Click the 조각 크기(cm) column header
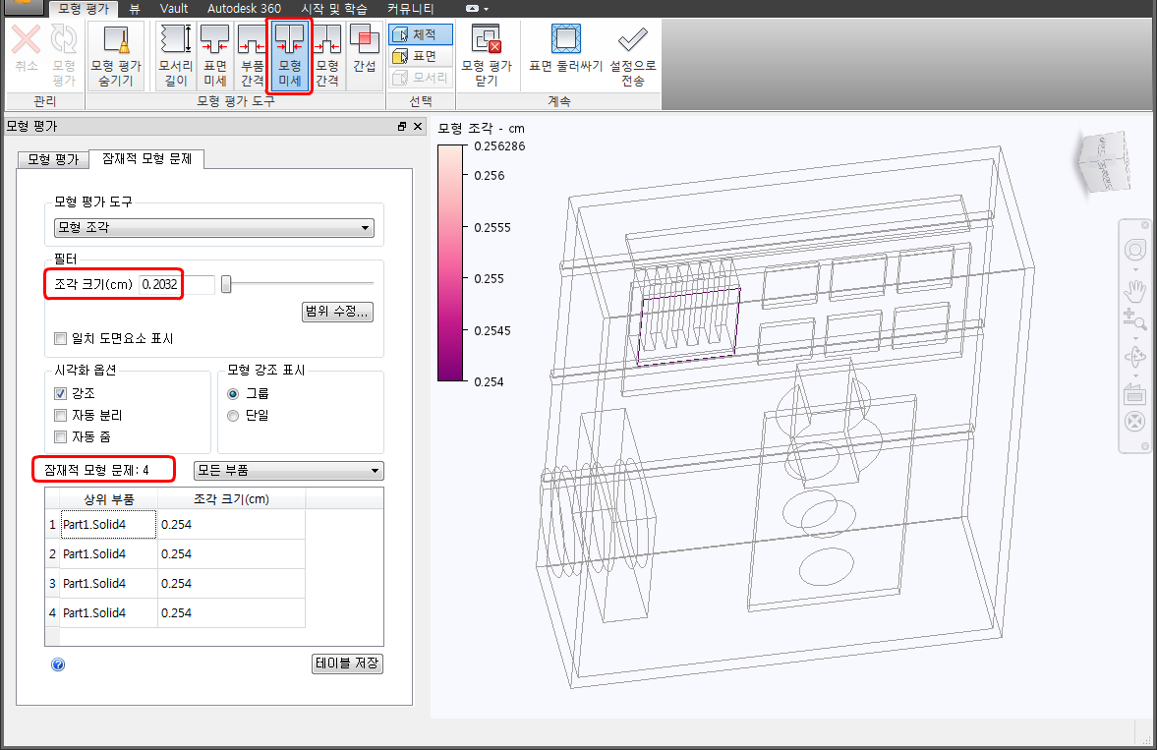The height and width of the screenshot is (750, 1157). tap(232, 499)
